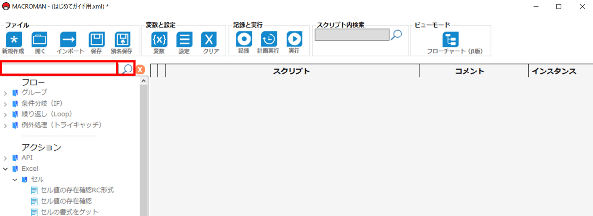Click the スクリプト内検索 magnifier icon
Screen dimensions: 593x216
pos(396,35)
